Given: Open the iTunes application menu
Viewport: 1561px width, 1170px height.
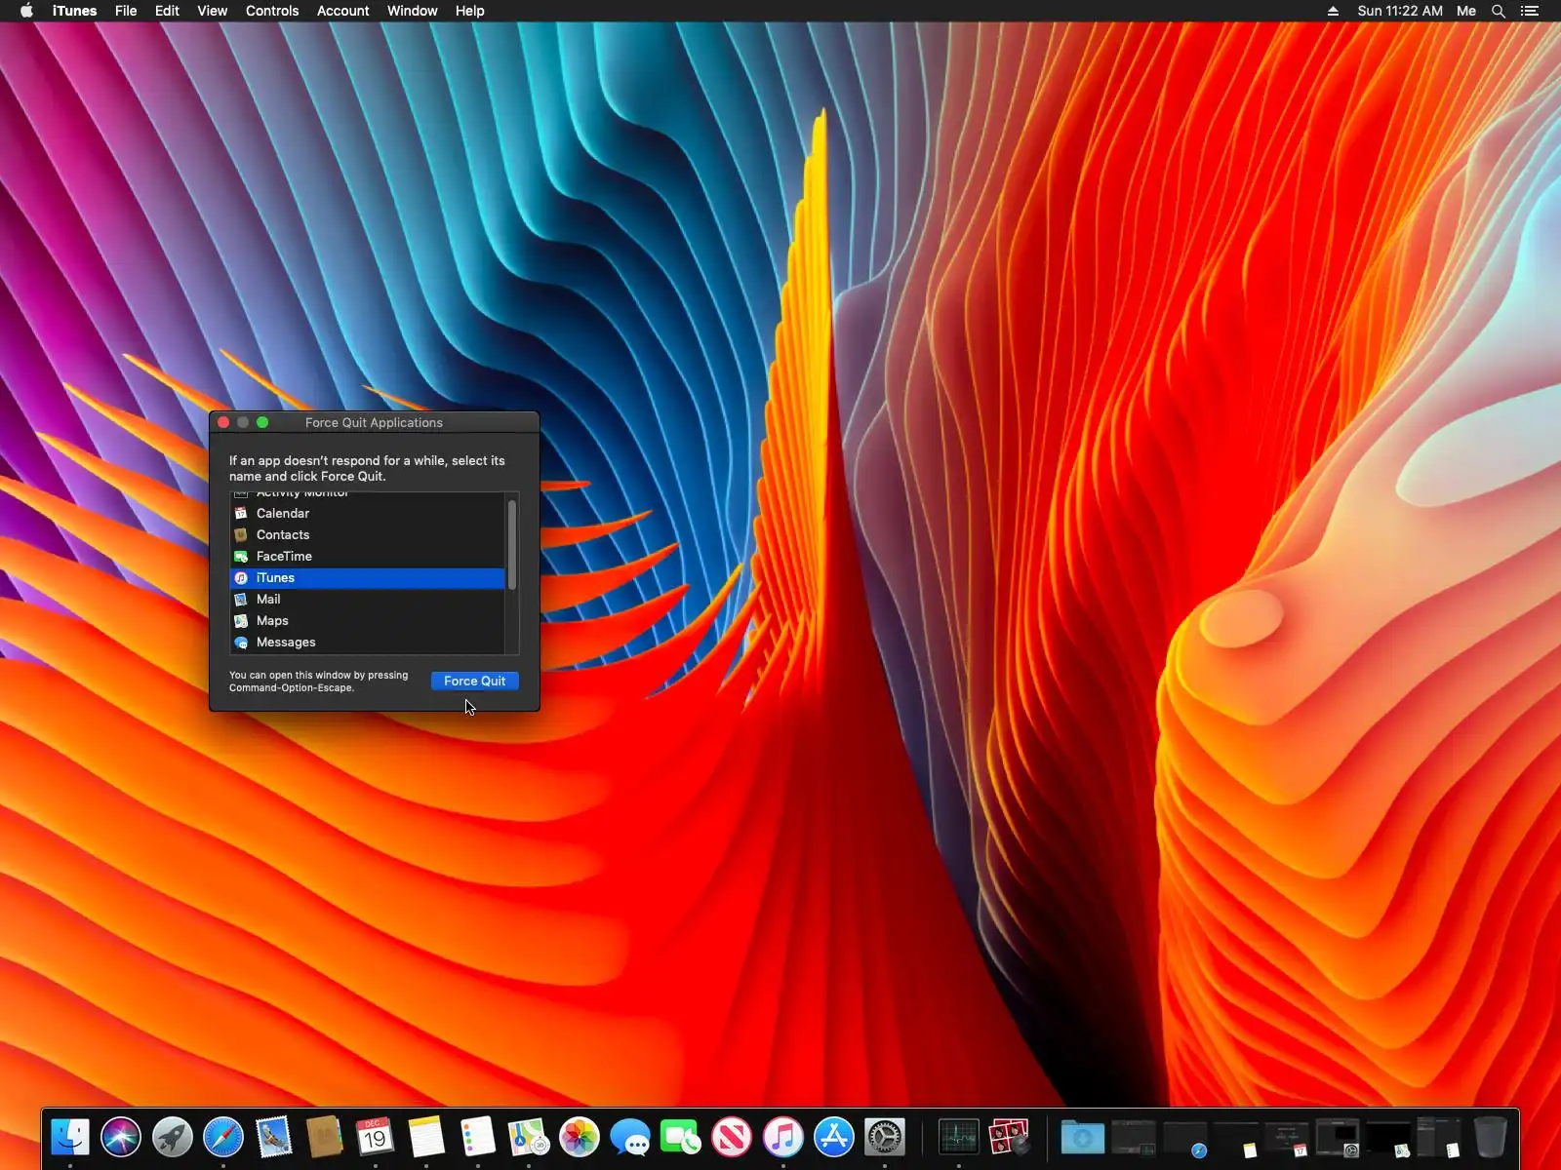Looking at the screenshot, I should click(x=74, y=11).
